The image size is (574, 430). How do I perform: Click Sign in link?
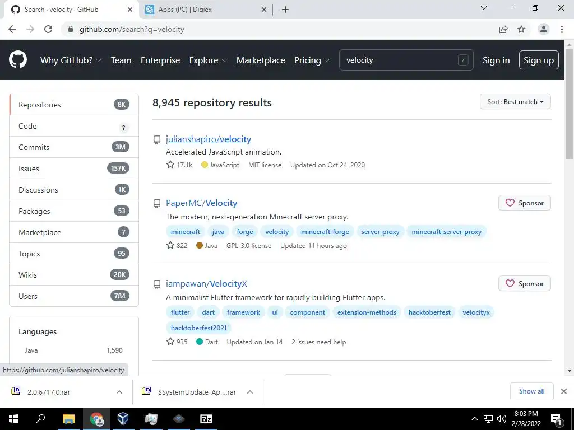[496, 60]
